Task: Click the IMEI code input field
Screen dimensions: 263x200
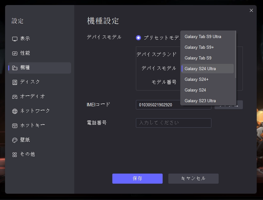Action: pos(173,105)
